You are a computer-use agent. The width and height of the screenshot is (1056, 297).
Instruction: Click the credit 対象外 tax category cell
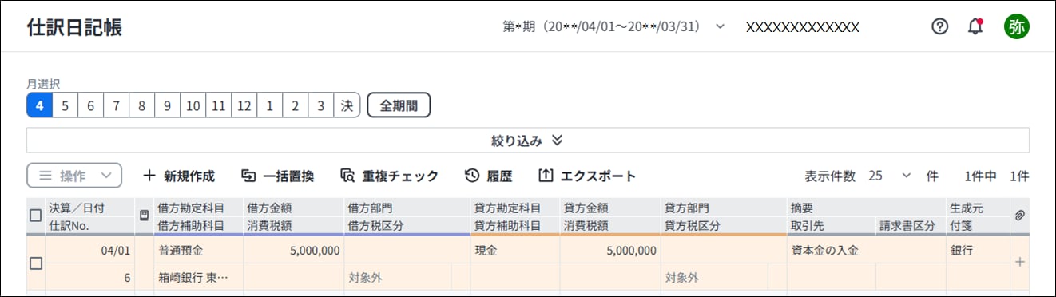[714, 277]
